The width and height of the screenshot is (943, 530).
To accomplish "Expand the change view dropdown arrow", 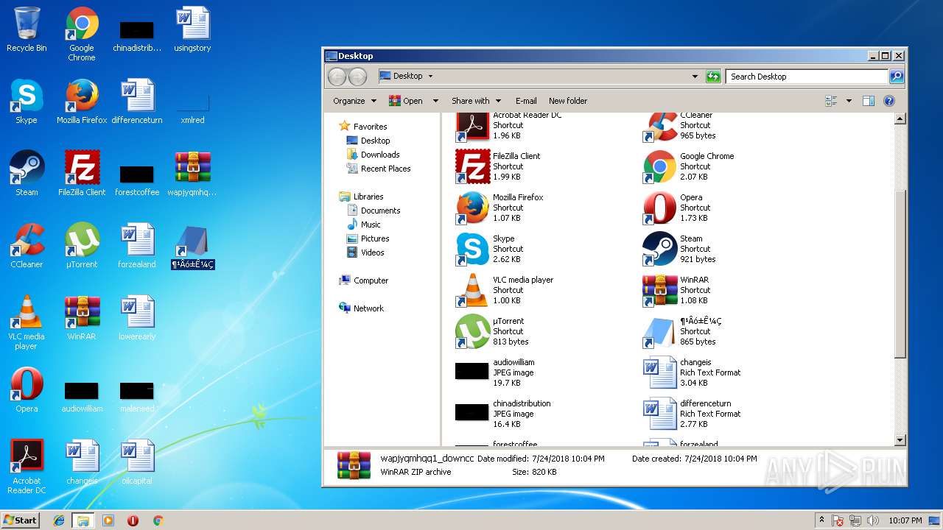I will coord(849,101).
